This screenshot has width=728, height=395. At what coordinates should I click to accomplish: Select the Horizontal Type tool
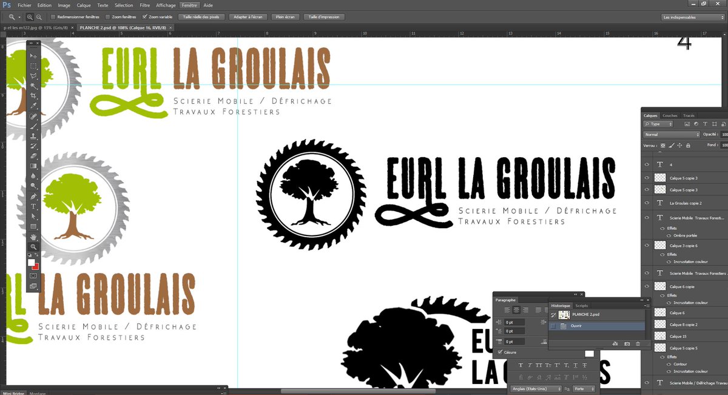coord(33,206)
